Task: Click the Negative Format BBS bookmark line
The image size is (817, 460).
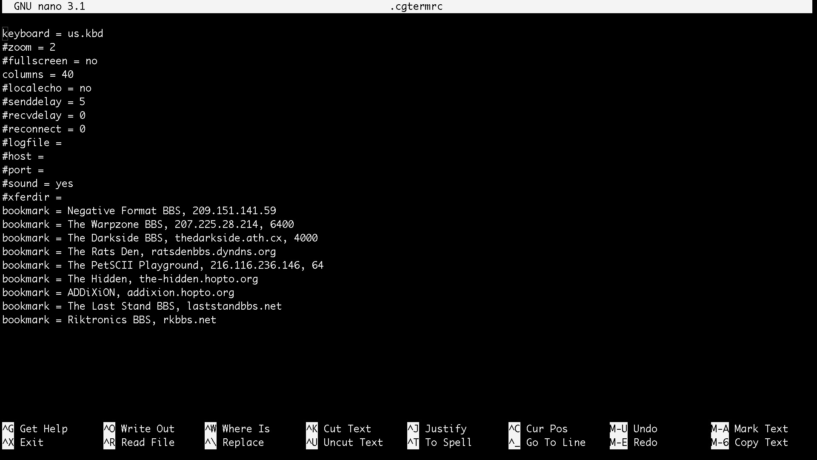Action: [x=139, y=211]
